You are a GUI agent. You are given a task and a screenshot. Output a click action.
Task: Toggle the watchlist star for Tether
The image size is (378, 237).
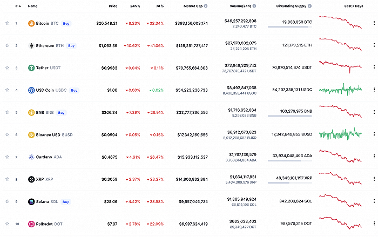click(7, 68)
